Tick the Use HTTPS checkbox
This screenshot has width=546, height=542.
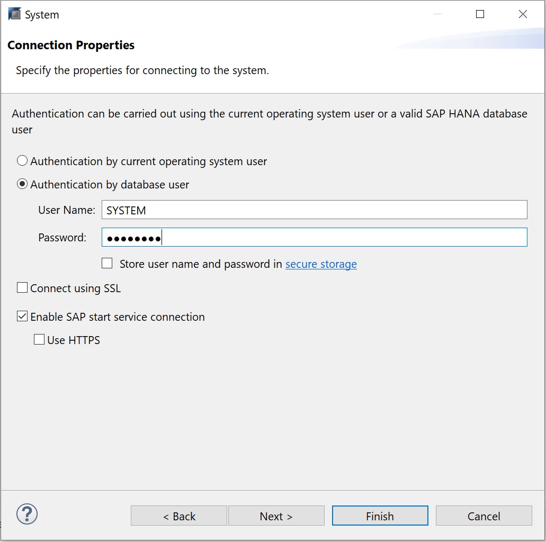tap(39, 340)
